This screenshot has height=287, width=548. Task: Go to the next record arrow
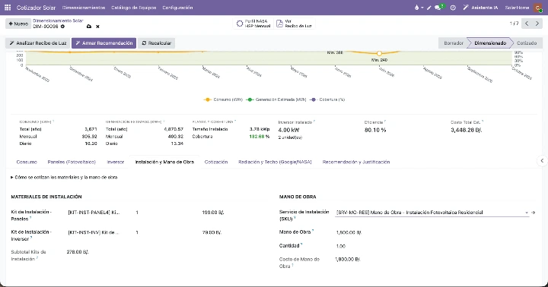(x=537, y=24)
